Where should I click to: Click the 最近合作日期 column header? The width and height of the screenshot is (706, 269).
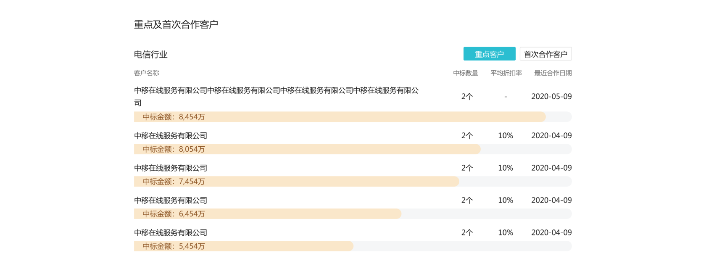pos(553,73)
